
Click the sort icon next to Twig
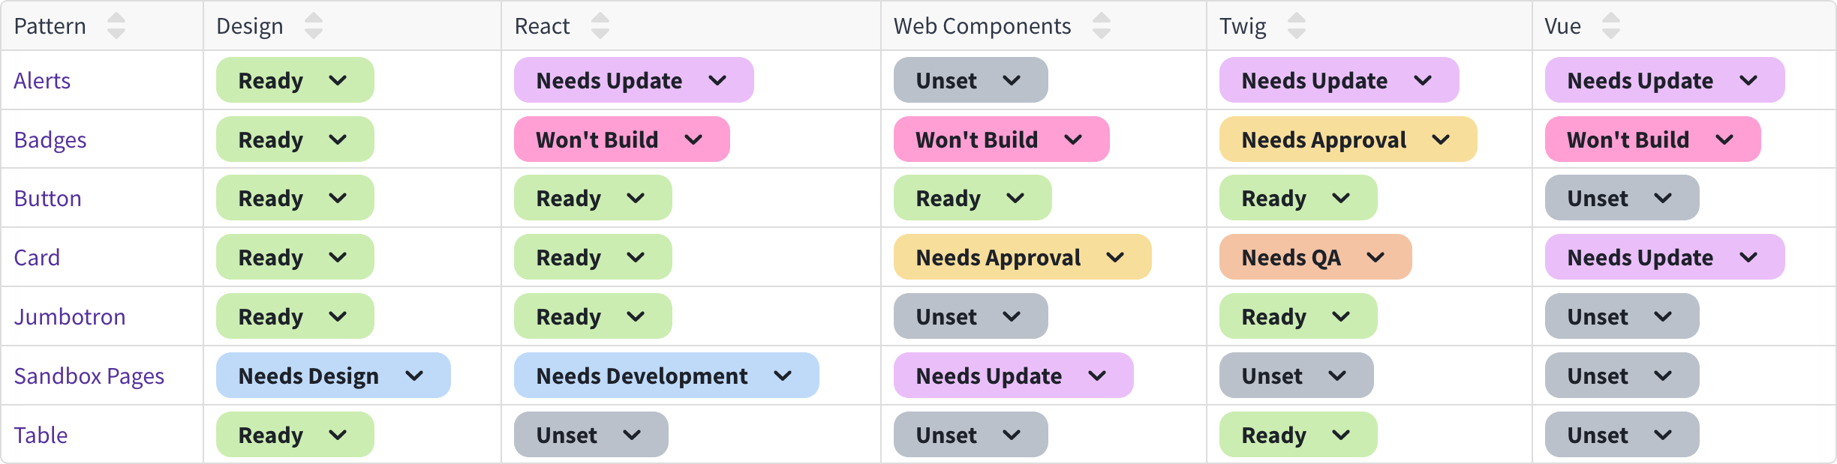click(1294, 25)
